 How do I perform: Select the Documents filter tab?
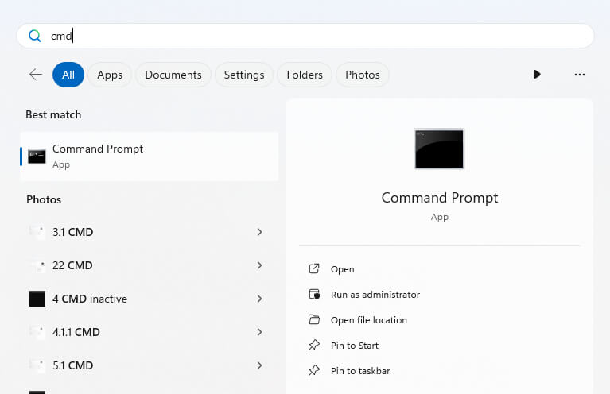[173, 75]
